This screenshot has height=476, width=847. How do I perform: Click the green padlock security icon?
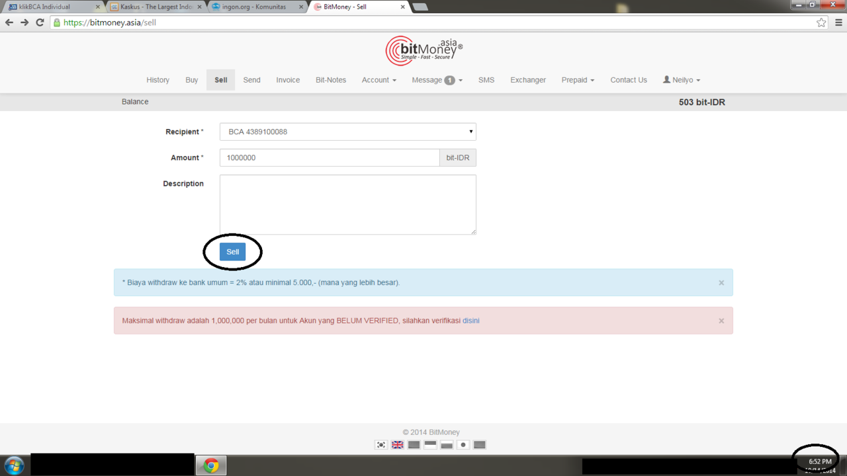[57, 22]
